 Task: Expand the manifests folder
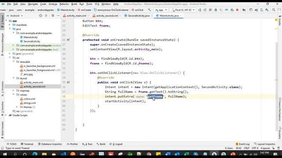tap(10, 25)
